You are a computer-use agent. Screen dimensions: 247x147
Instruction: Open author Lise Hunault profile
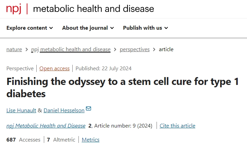(21, 110)
